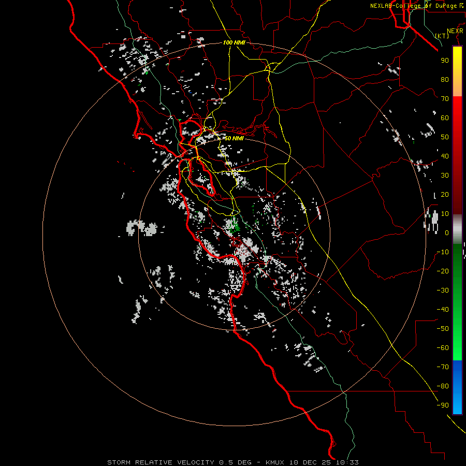Image resolution: width=466 pixels, height=466 pixels.
Task: Click the 60 value on the velocity scale
Action: (445, 118)
